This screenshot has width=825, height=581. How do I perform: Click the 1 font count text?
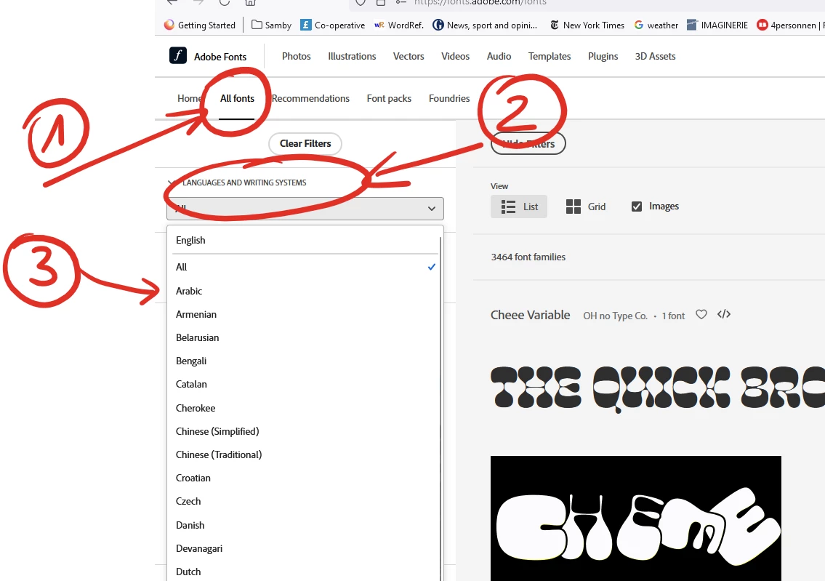(x=674, y=316)
